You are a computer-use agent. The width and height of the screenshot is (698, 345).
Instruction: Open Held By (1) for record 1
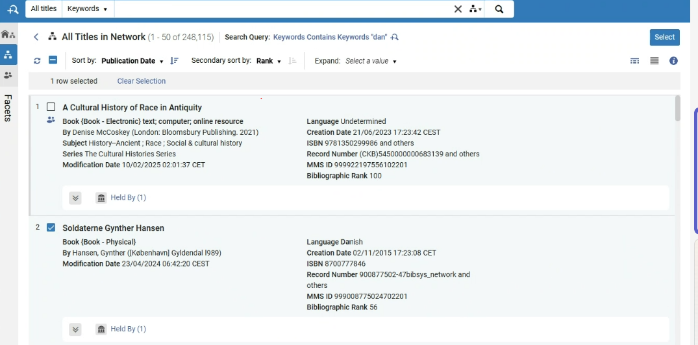tap(128, 197)
